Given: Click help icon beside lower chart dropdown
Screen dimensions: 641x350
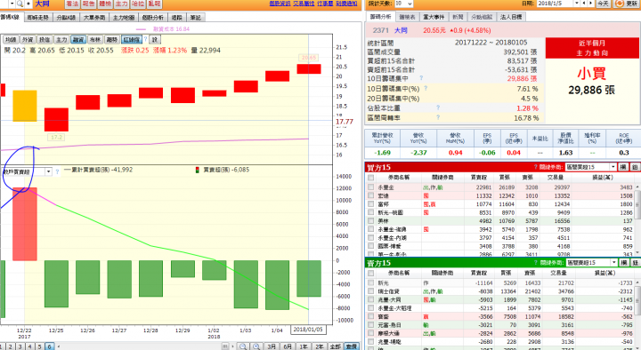Looking at the screenshot, I should pos(57,171).
